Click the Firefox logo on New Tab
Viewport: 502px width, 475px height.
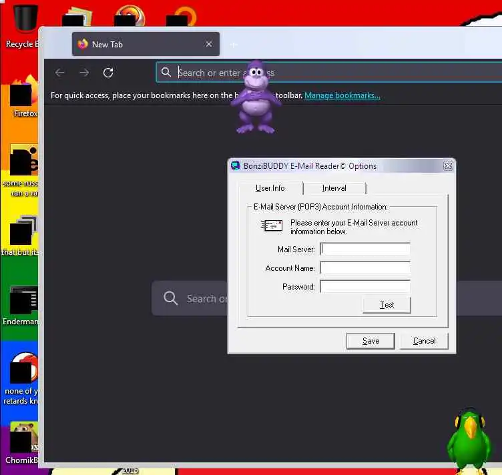pos(83,44)
